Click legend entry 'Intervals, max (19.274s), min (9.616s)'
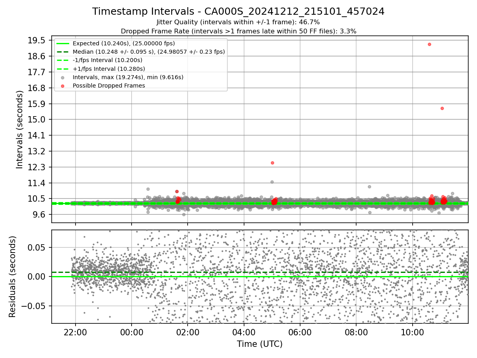 pos(128,77)
